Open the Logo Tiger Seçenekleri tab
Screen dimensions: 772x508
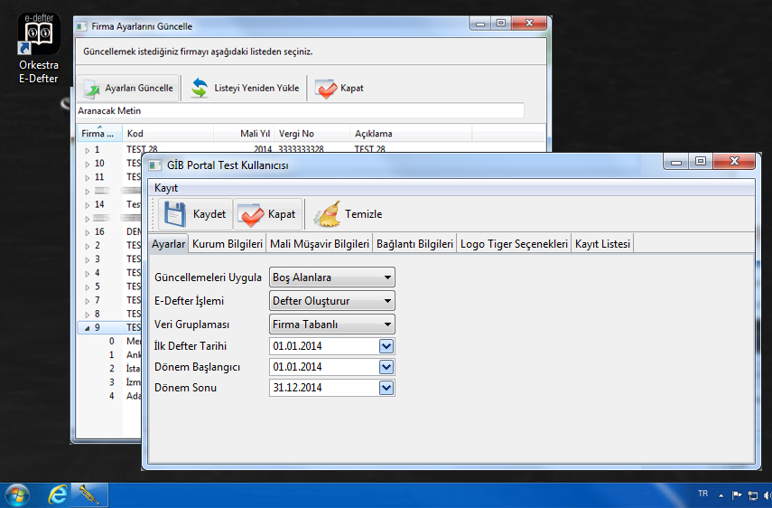(514, 244)
